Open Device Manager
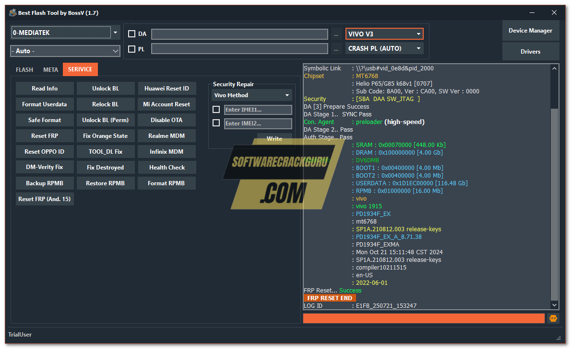This screenshot has width=571, height=349. click(530, 31)
